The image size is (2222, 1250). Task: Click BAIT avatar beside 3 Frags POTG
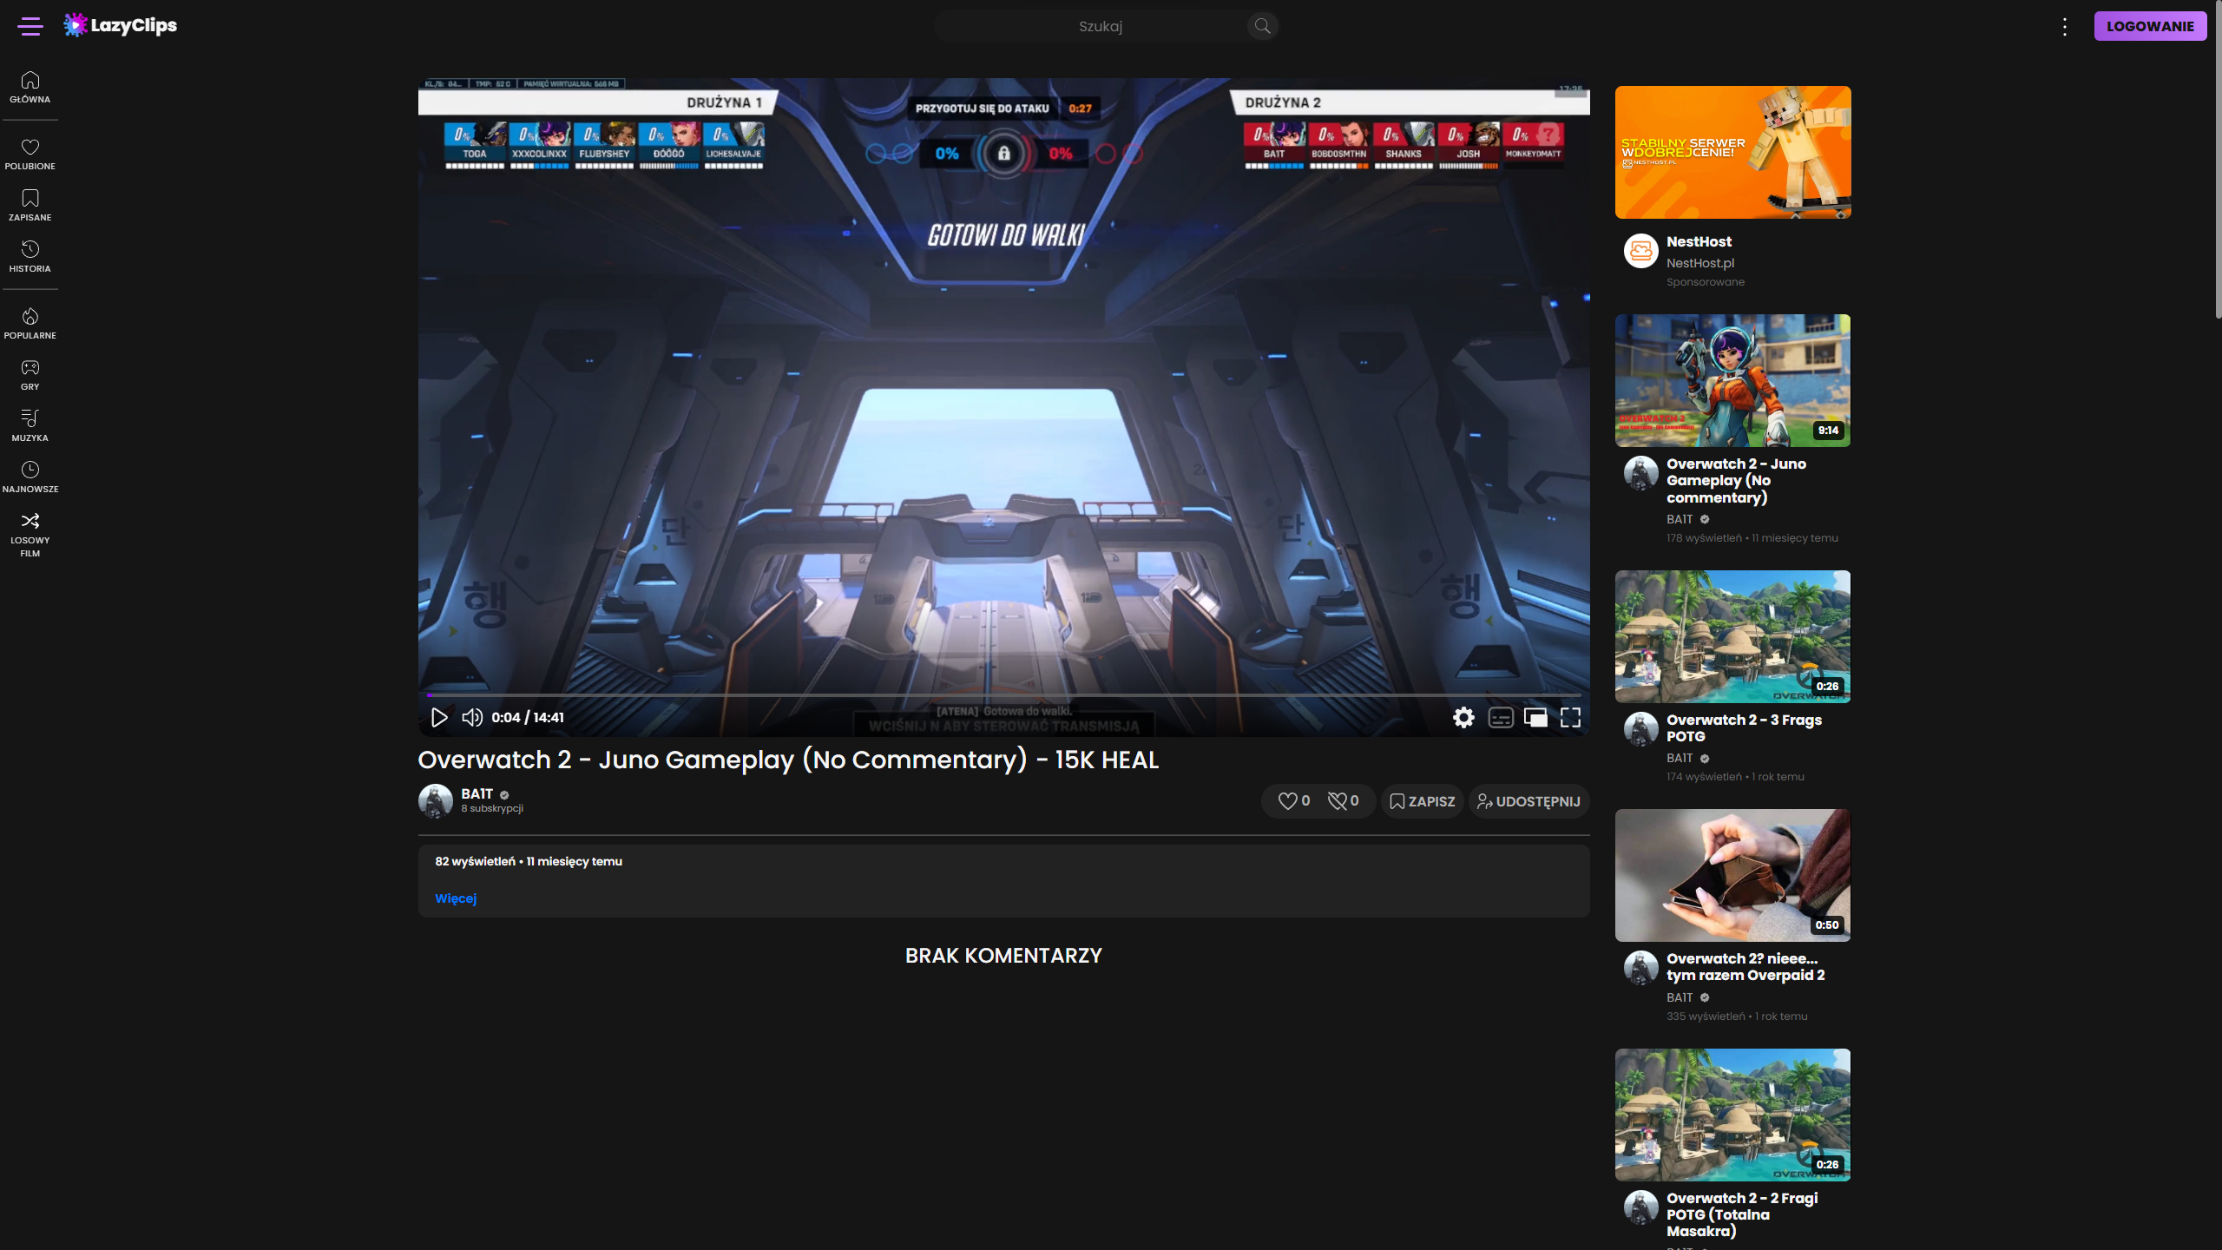(1640, 729)
